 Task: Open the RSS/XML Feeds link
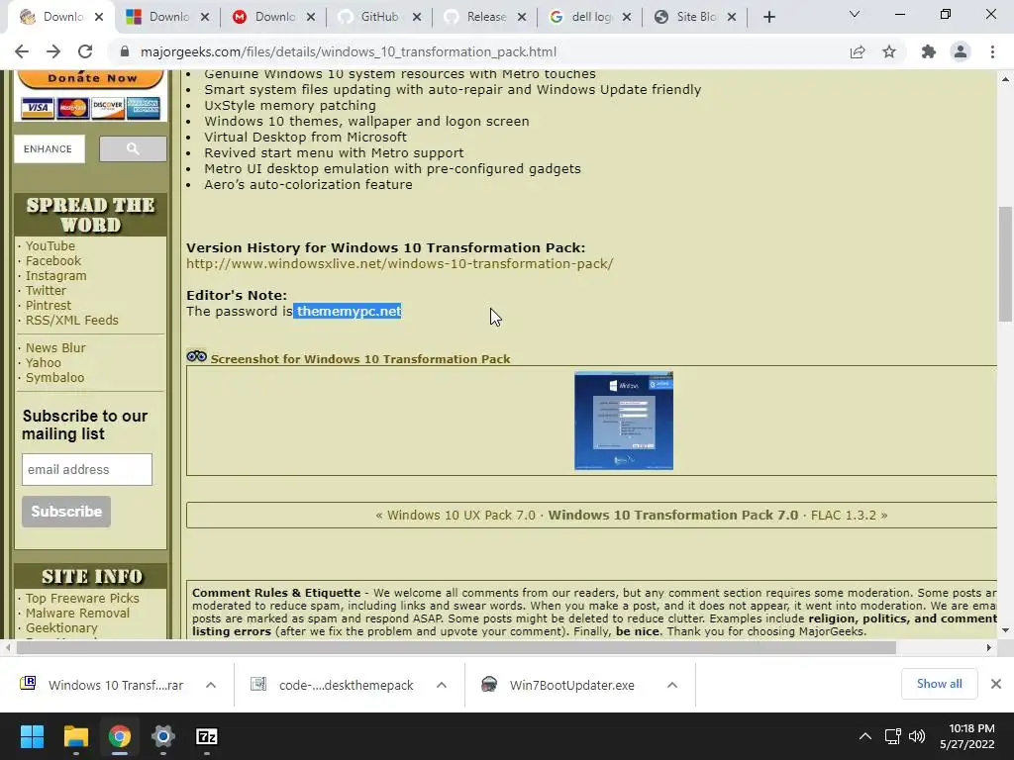pos(71,321)
